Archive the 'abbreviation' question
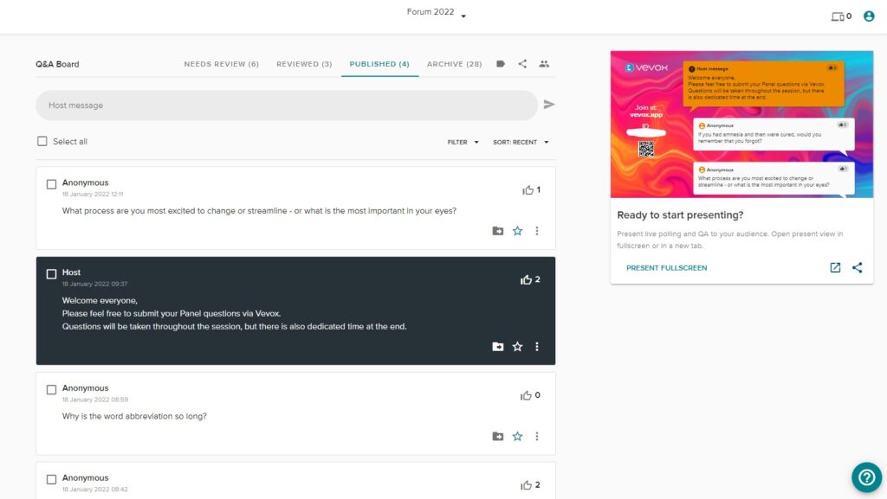Screen dimensions: 887x499 [498, 437]
